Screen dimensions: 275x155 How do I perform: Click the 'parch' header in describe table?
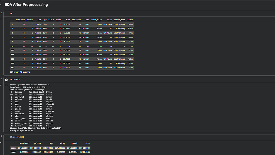click(75, 143)
